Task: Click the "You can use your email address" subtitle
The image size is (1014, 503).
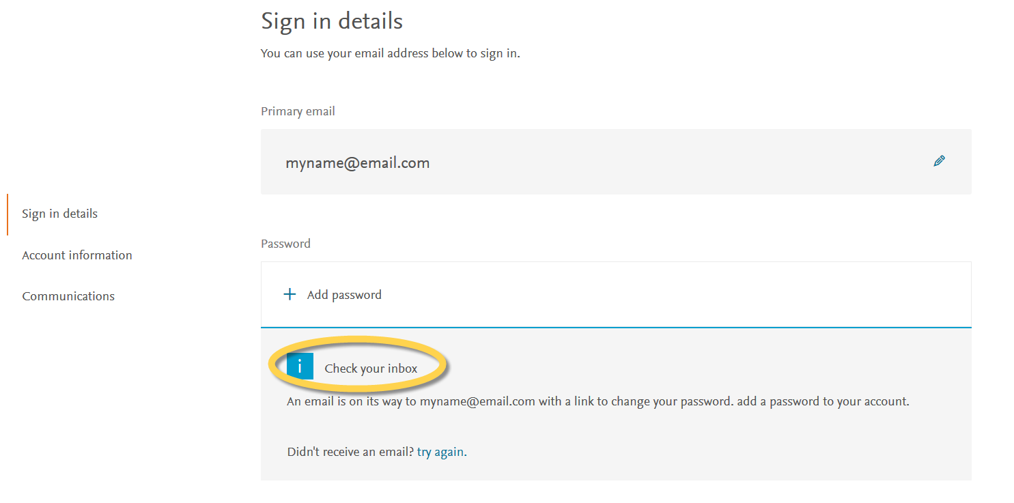Action: pyautogui.click(x=390, y=53)
